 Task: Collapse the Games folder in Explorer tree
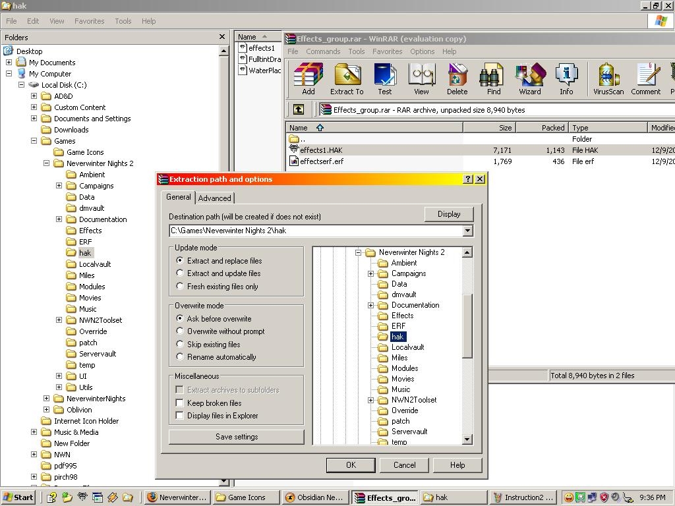click(34, 141)
